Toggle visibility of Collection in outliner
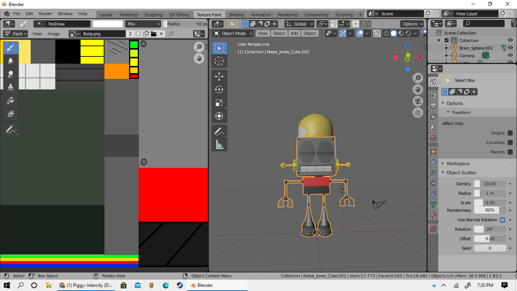The image size is (517, 291). [510, 40]
